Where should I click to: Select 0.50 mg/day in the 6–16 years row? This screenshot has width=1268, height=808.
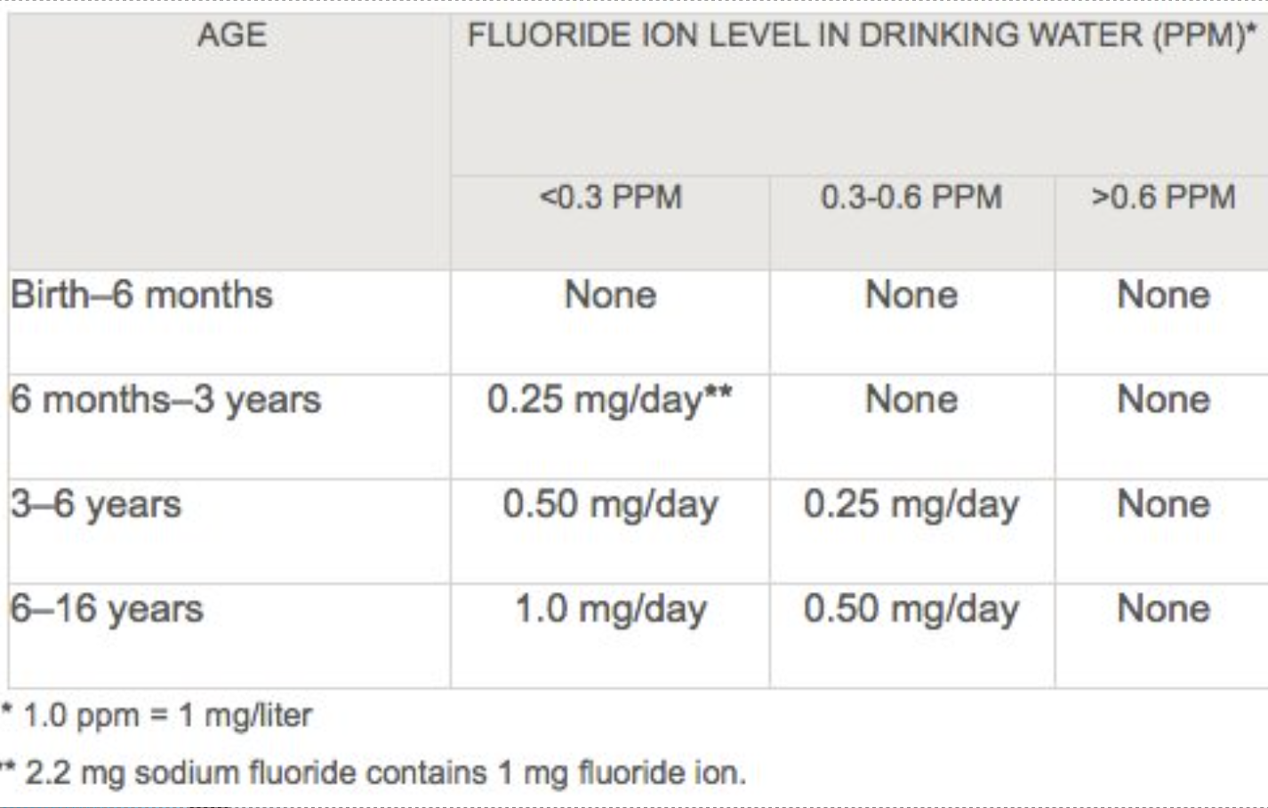(x=911, y=610)
